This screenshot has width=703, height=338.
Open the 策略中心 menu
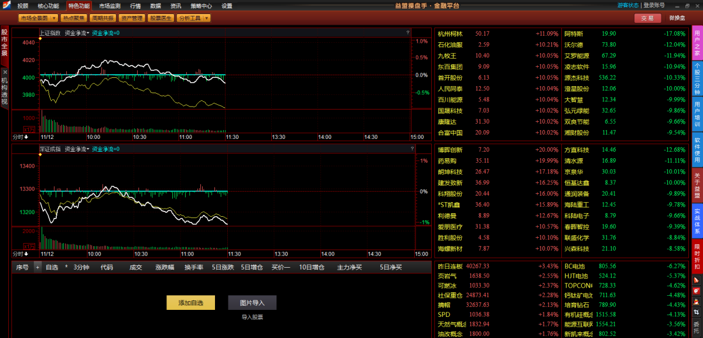[x=201, y=5]
